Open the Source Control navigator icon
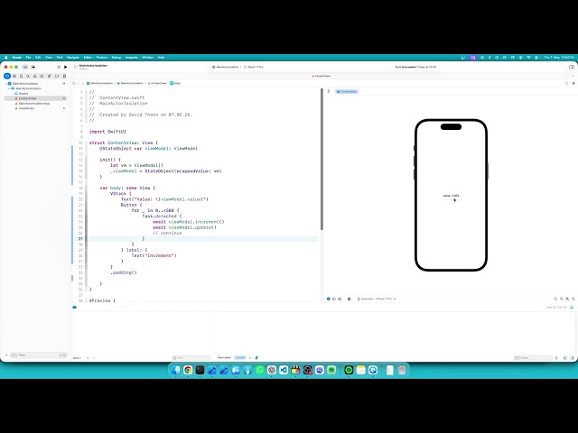The image size is (578, 433). coord(14,76)
